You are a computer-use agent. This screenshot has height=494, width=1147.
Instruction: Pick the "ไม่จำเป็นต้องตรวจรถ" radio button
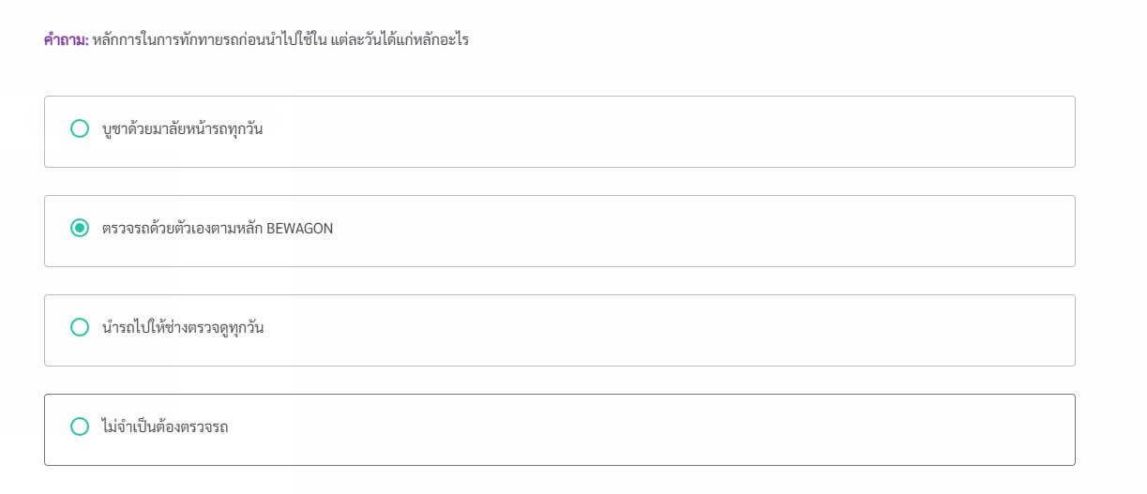click(80, 427)
